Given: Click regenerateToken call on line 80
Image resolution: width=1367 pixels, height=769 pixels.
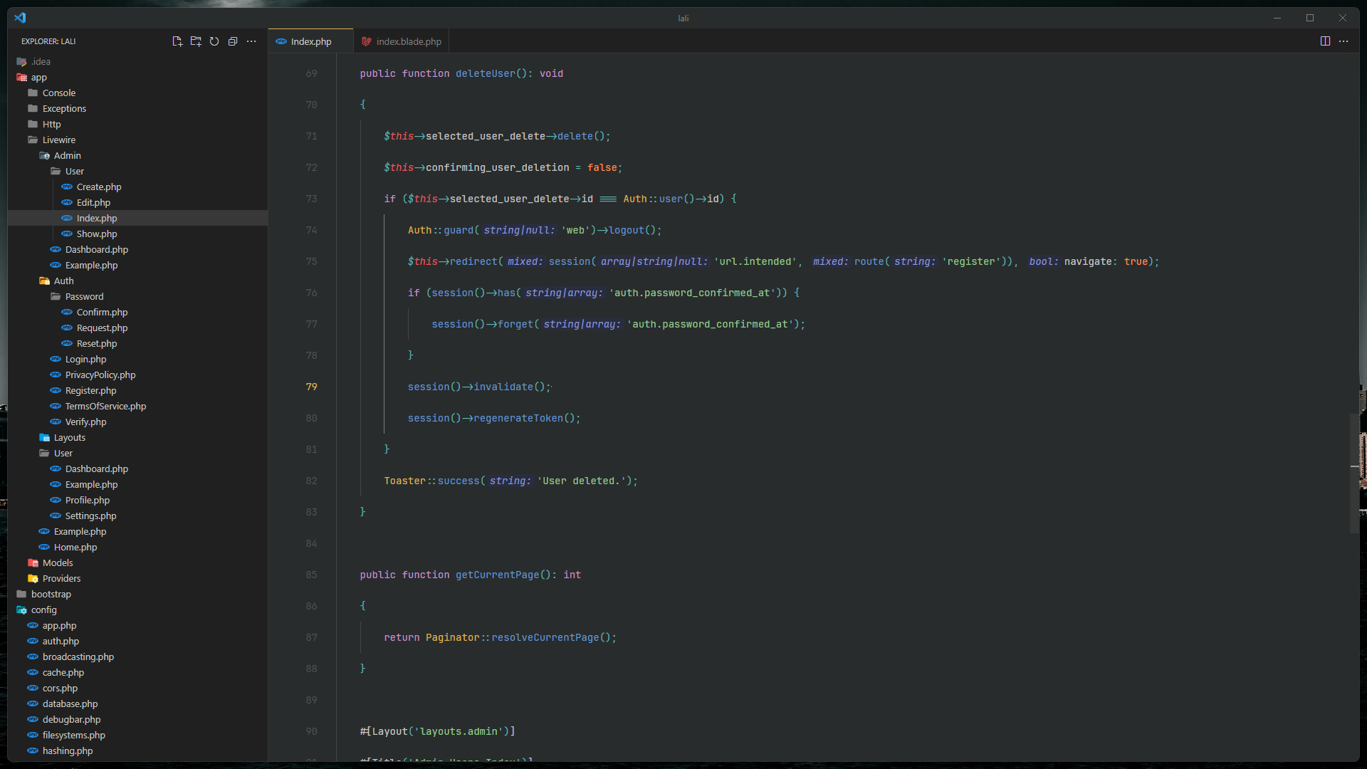Looking at the screenshot, I should pos(518,418).
